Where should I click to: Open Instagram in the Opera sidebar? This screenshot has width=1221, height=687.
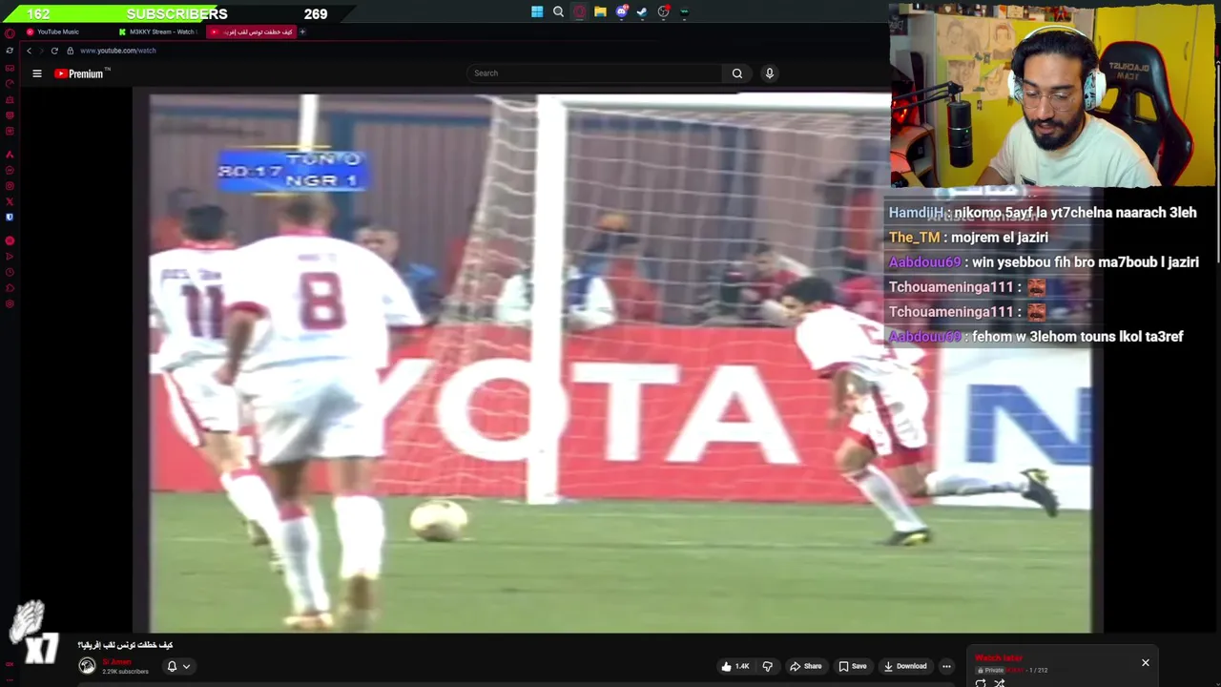point(10,185)
